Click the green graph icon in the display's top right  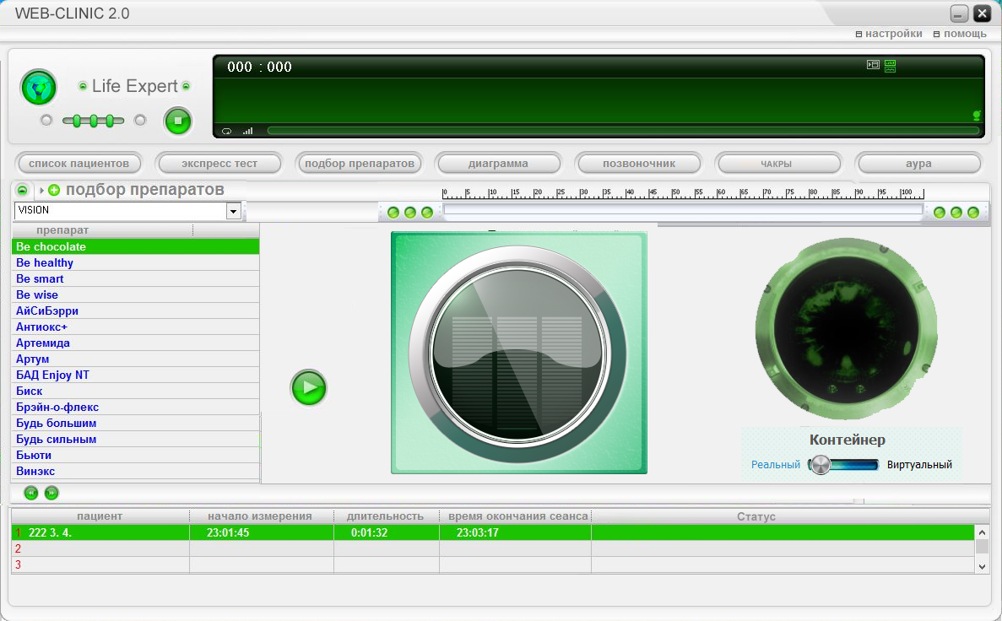891,65
